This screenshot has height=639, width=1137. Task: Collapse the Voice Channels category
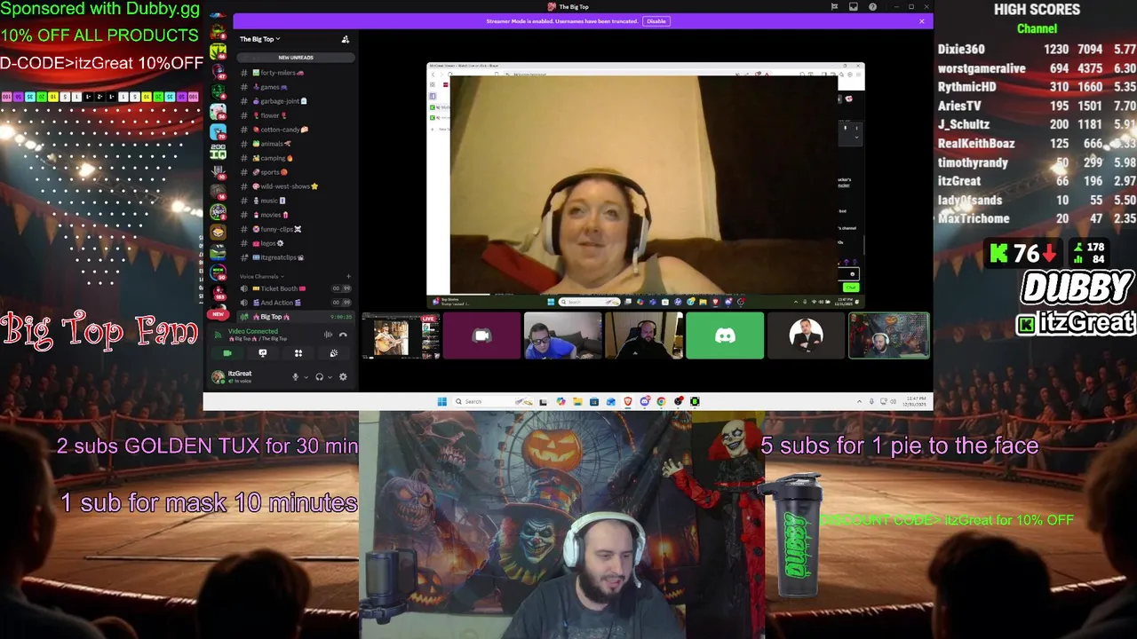pos(260,276)
